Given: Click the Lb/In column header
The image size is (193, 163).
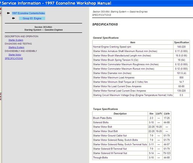Looking at the screenshot, I should pyautogui.click(x=167, y=114).
